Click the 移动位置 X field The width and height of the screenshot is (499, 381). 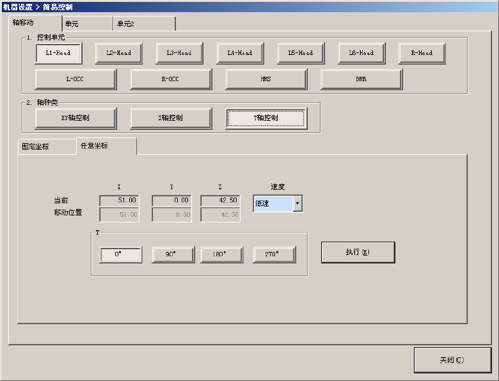[119, 215]
